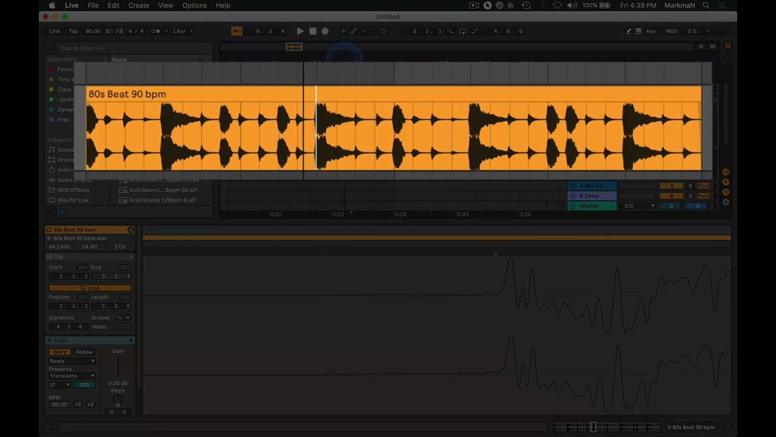Enable Key Map Mode
Image resolution: width=776 pixels, height=437 pixels.
pos(651,31)
